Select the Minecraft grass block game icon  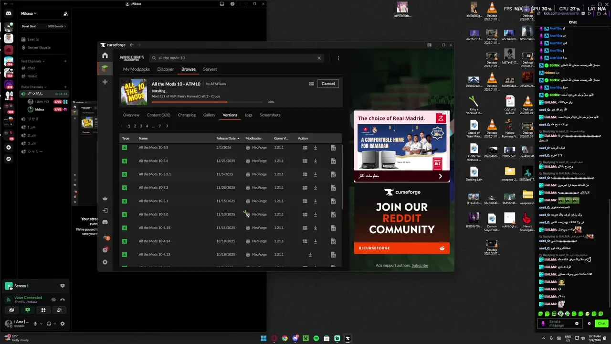[105, 68]
